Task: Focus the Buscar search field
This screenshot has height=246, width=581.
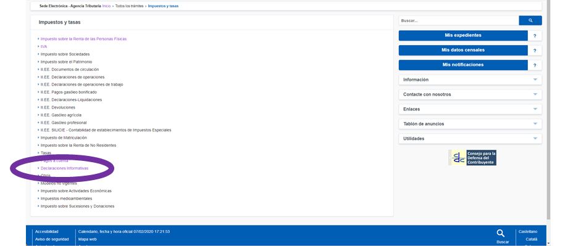Action: (x=459, y=21)
